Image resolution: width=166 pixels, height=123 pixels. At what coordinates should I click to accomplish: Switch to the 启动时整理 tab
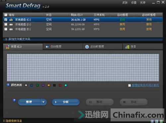[103, 47]
